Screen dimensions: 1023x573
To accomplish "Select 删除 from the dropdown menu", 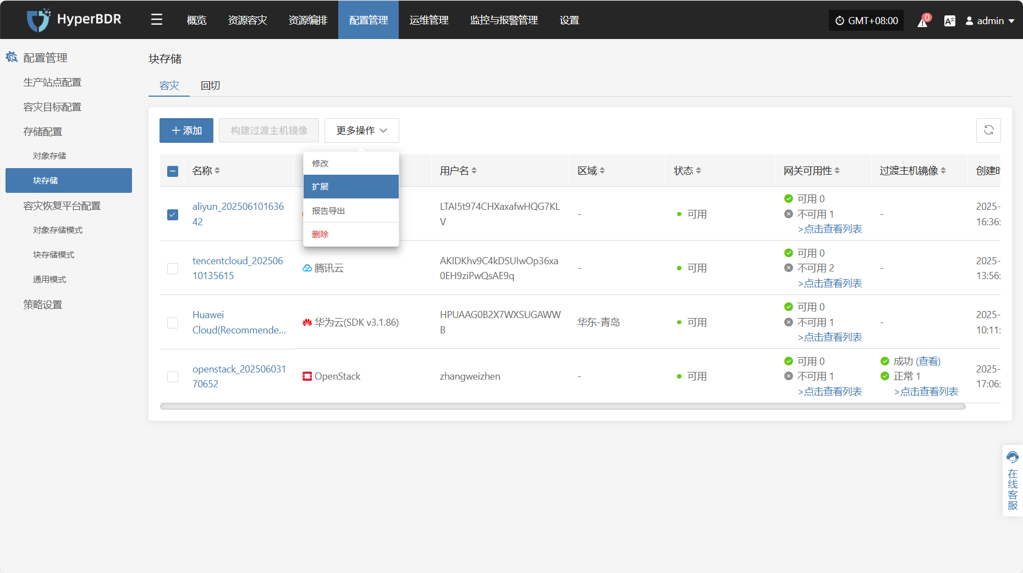I will click(351, 234).
